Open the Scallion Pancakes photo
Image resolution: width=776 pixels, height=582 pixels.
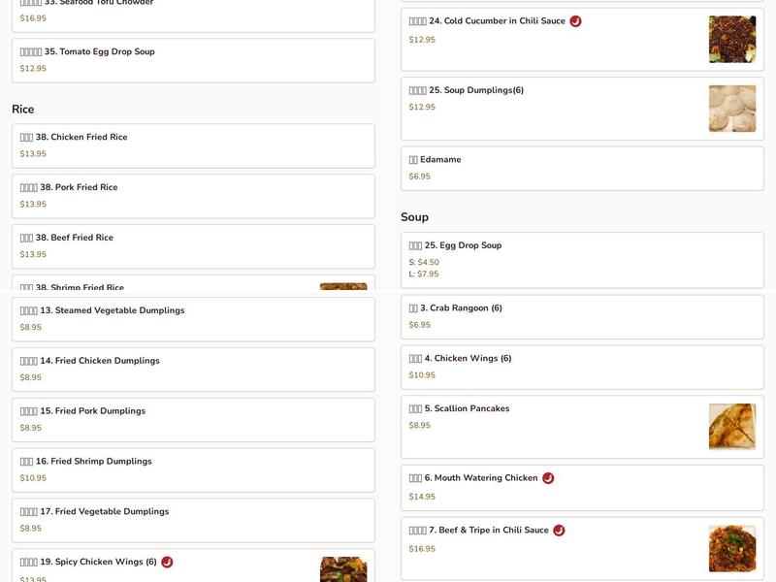coord(731,427)
